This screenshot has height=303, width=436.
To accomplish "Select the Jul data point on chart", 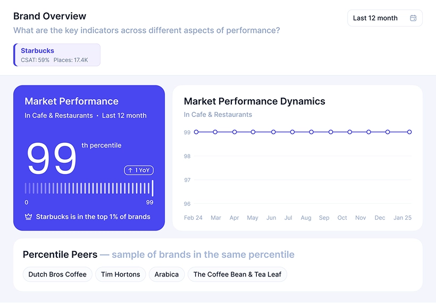I will tap(292, 132).
